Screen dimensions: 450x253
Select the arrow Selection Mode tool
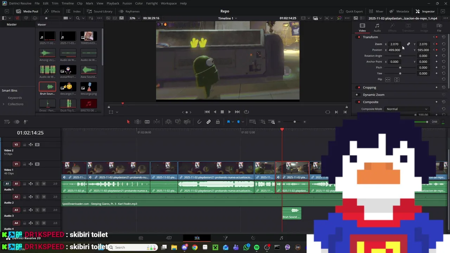coord(128,122)
